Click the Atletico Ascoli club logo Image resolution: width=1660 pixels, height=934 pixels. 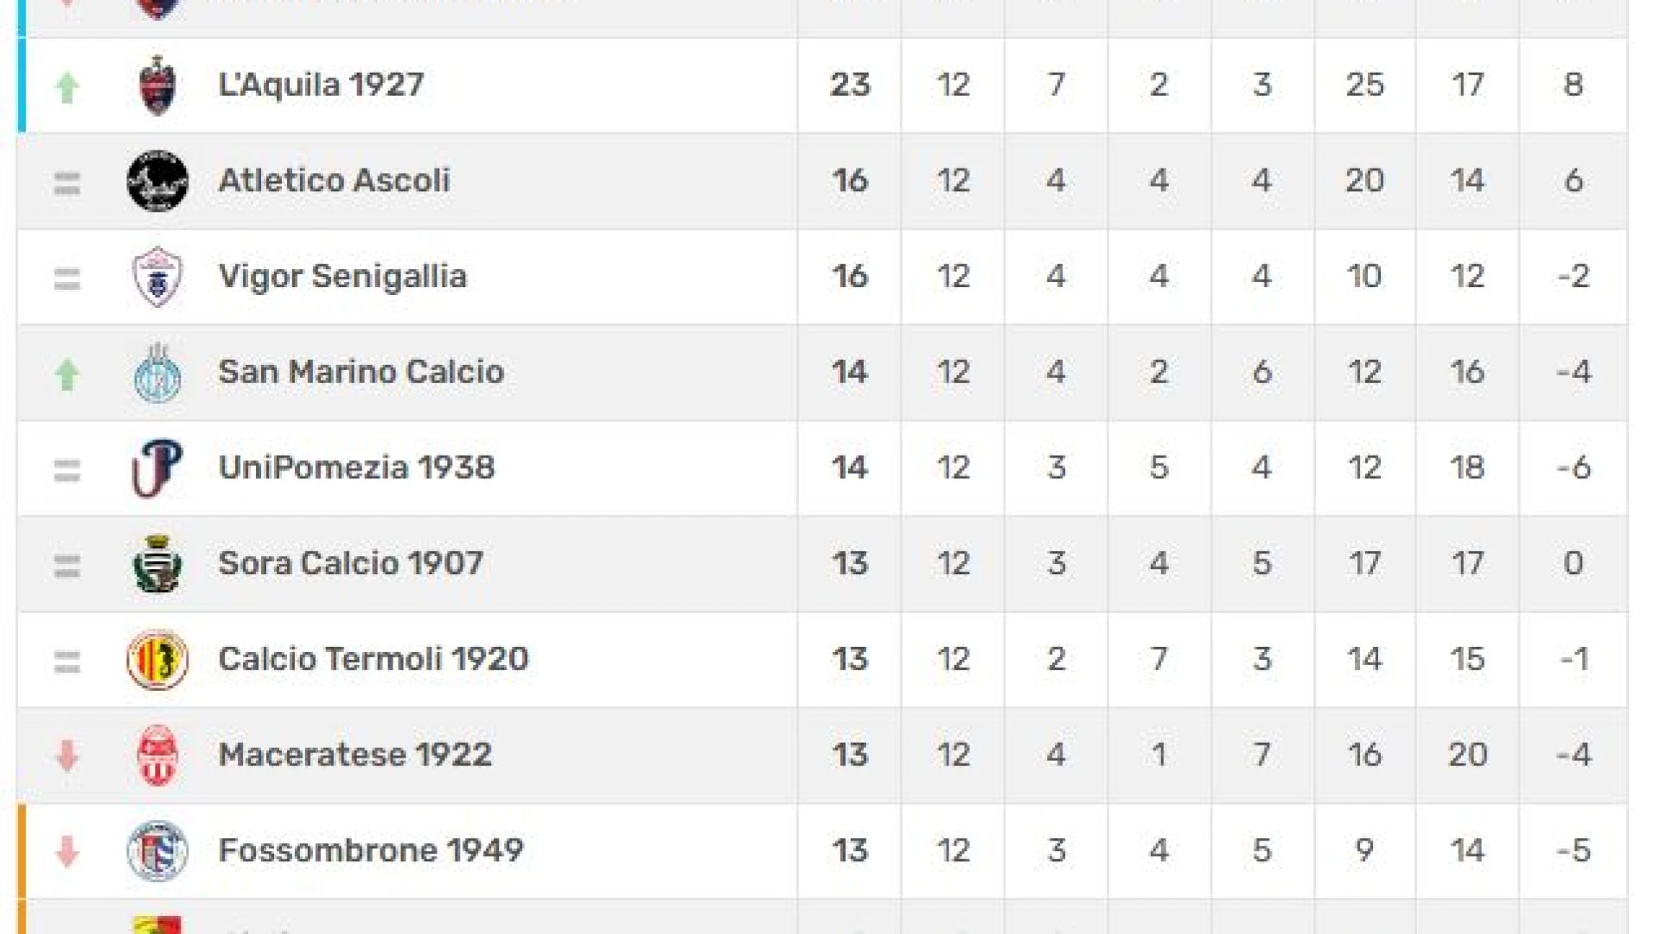[x=157, y=181]
